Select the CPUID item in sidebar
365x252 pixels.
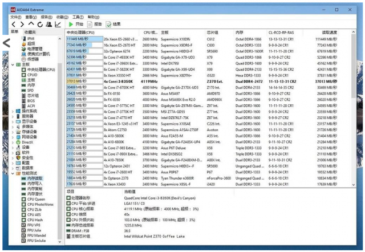[x=32, y=75]
